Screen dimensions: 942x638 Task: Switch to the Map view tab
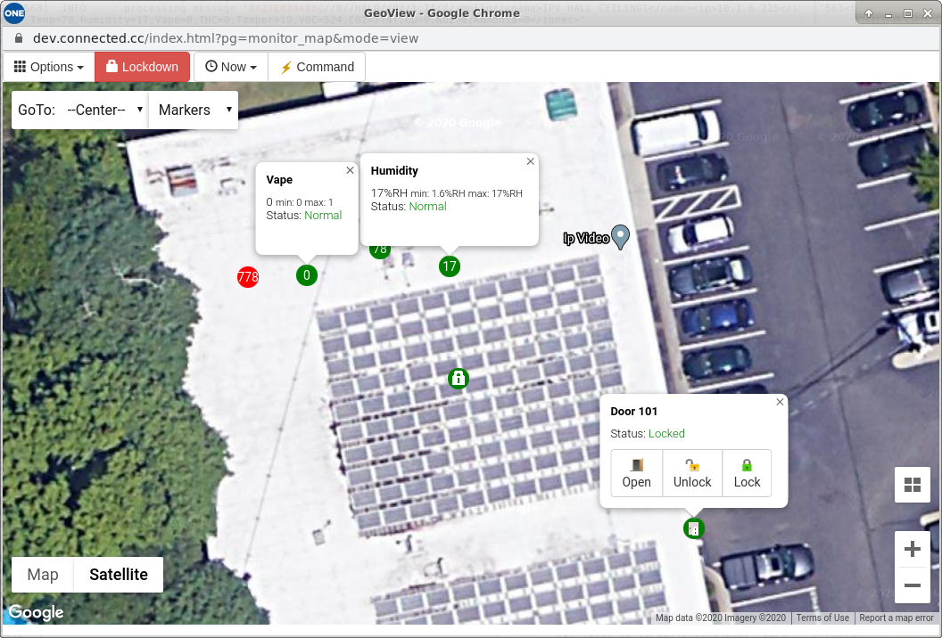(41, 574)
